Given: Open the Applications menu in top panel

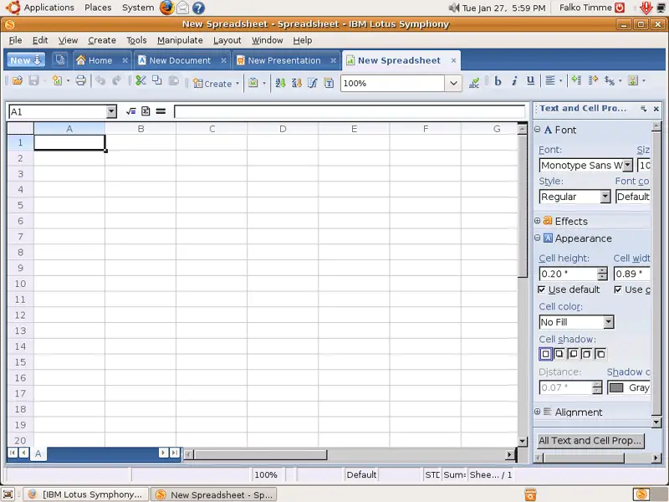Looking at the screenshot, I should tap(49, 8).
